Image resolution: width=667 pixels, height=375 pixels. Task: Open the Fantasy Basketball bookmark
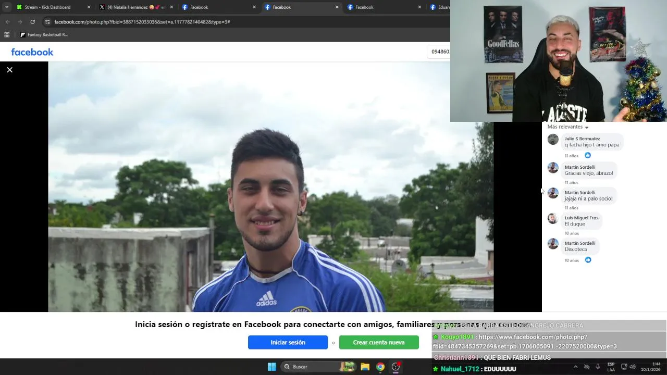tap(44, 35)
